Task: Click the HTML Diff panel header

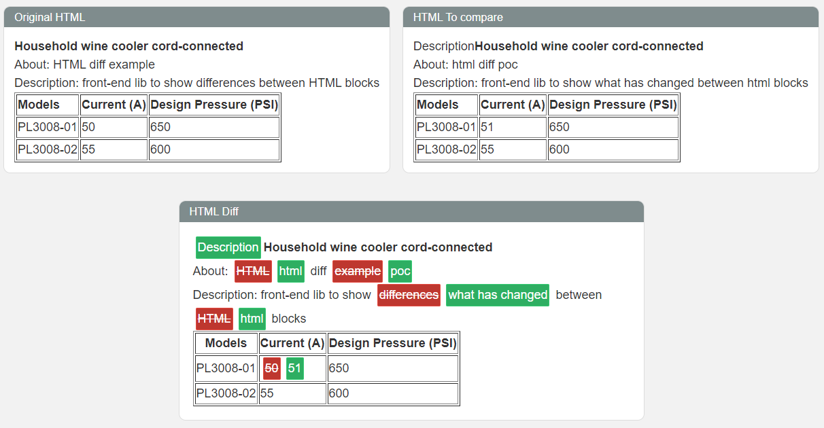Action: (x=411, y=211)
